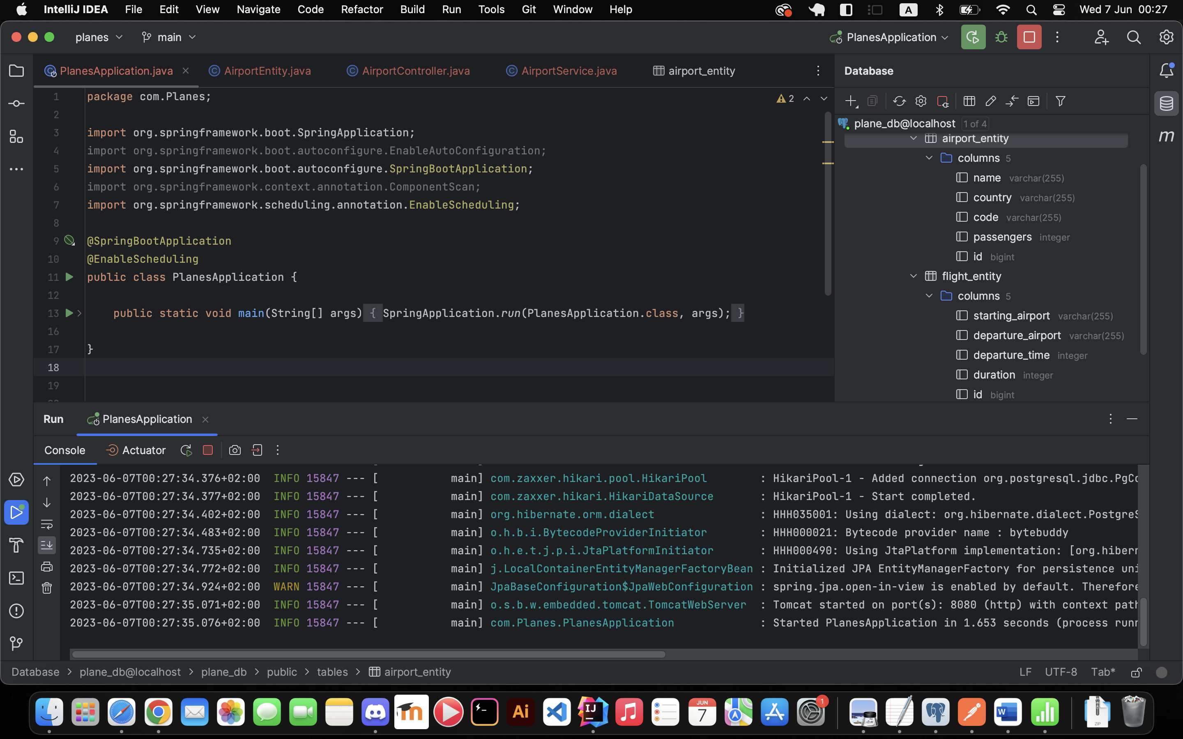Open the filter icon in the Database toolbar
This screenshot has width=1183, height=739.
(1061, 101)
